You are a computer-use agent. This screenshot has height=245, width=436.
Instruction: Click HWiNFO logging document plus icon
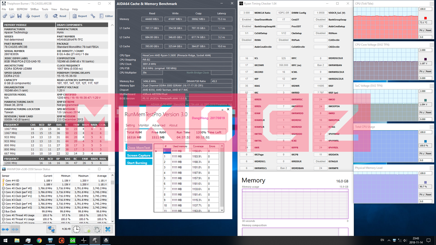point(87,229)
